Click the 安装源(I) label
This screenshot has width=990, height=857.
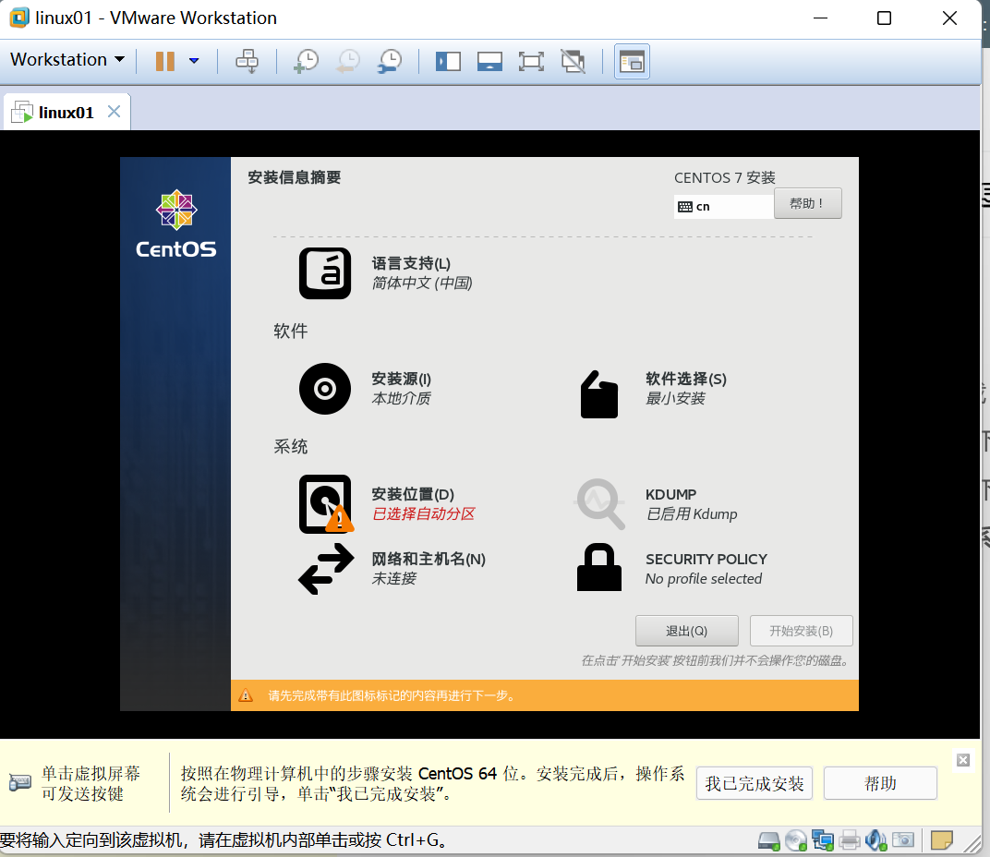[402, 379]
